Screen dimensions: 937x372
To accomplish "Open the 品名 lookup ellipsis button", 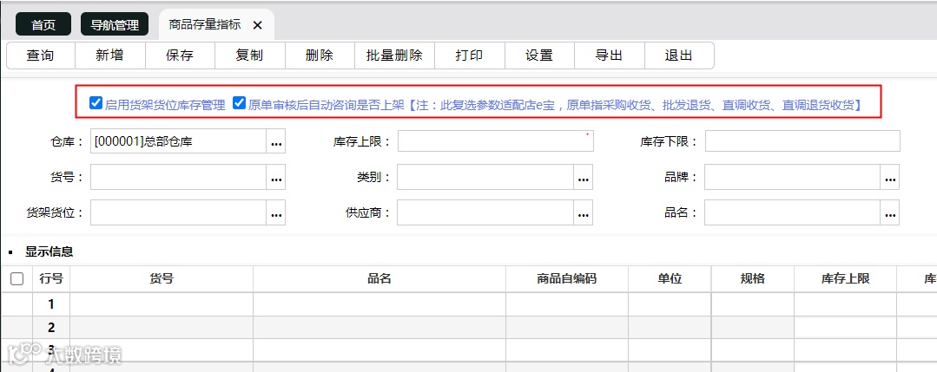I will (890, 212).
